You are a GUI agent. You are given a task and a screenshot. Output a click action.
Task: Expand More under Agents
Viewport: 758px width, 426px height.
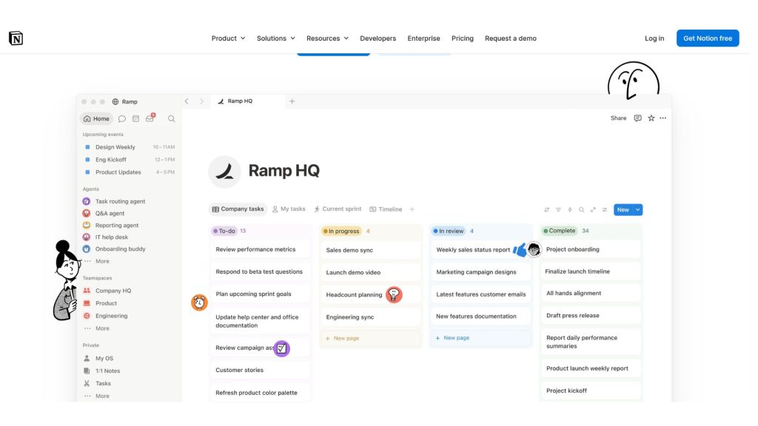(102, 261)
